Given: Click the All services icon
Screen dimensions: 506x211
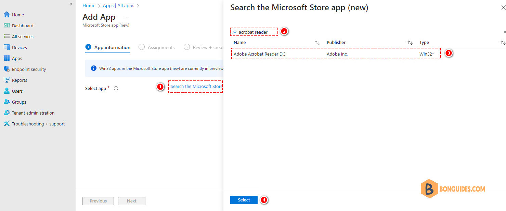Looking at the screenshot, I should coord(7,36).
